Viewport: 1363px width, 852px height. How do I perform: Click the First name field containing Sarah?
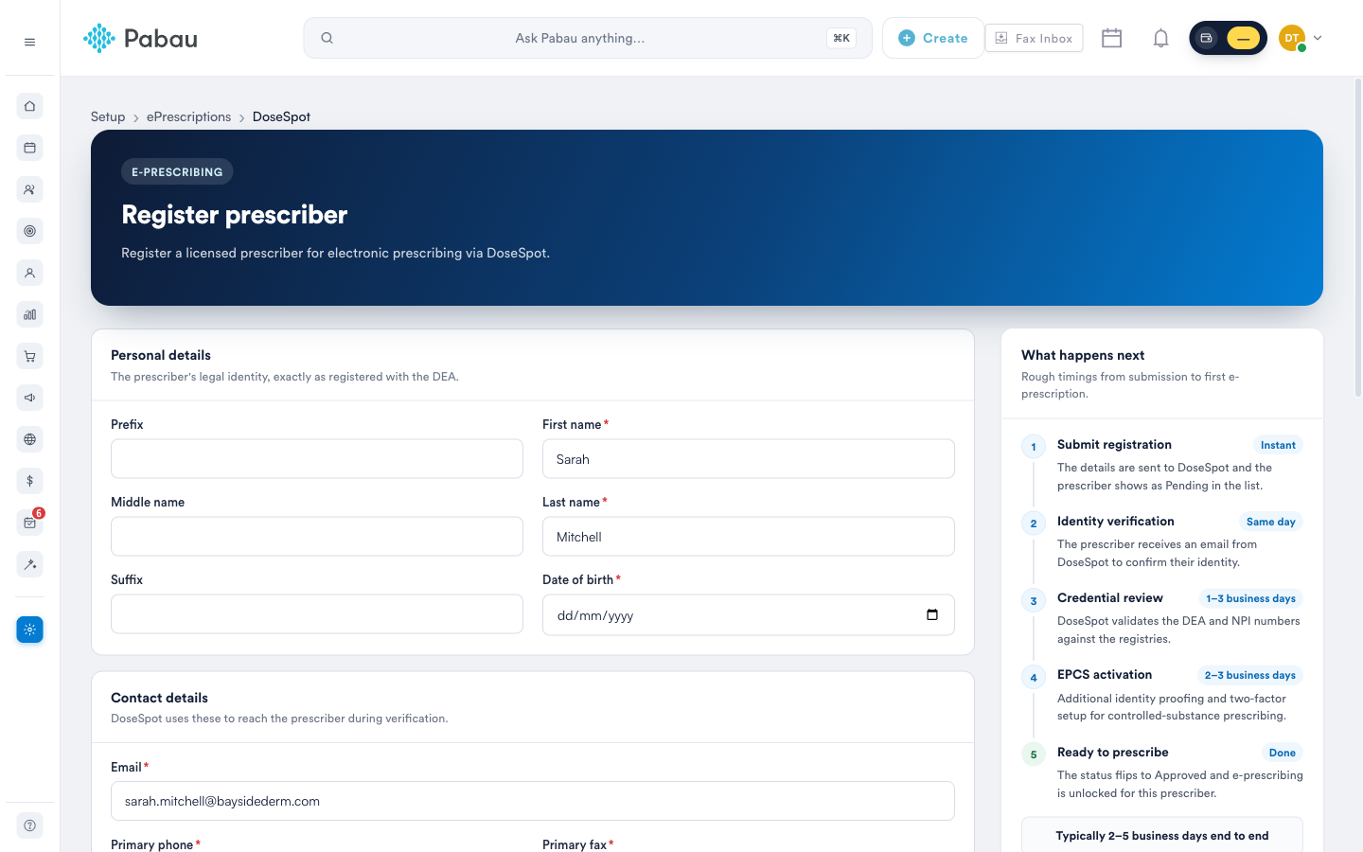tap(749, 459)
